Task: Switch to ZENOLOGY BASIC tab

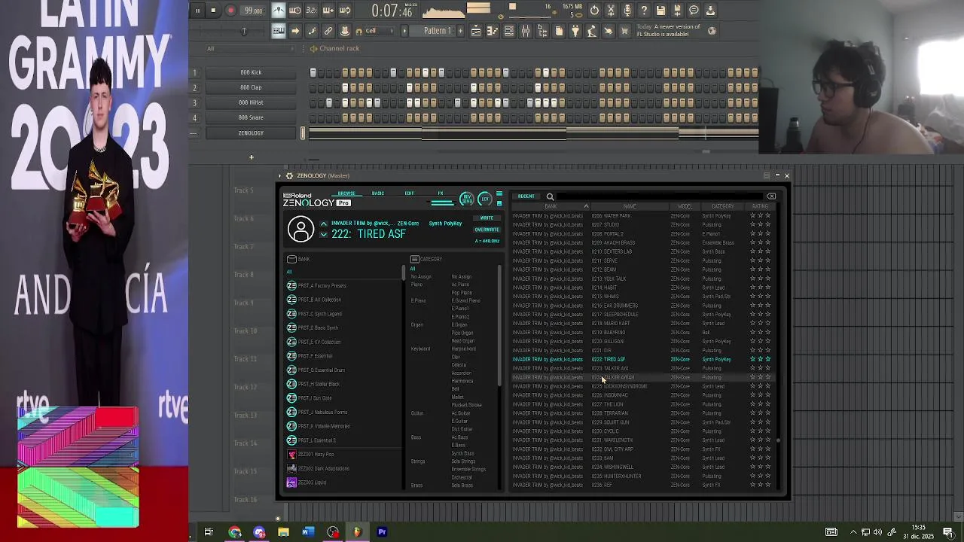Action: (378, 193)
